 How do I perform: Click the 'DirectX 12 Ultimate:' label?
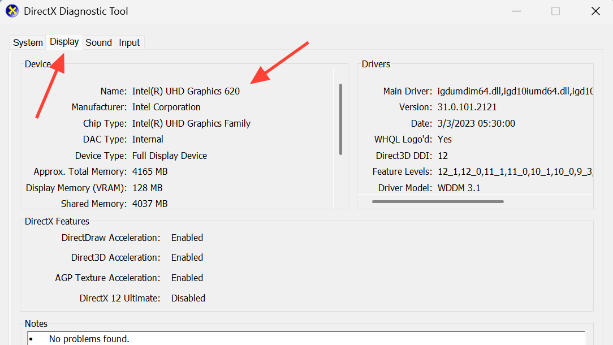[120, 299]
